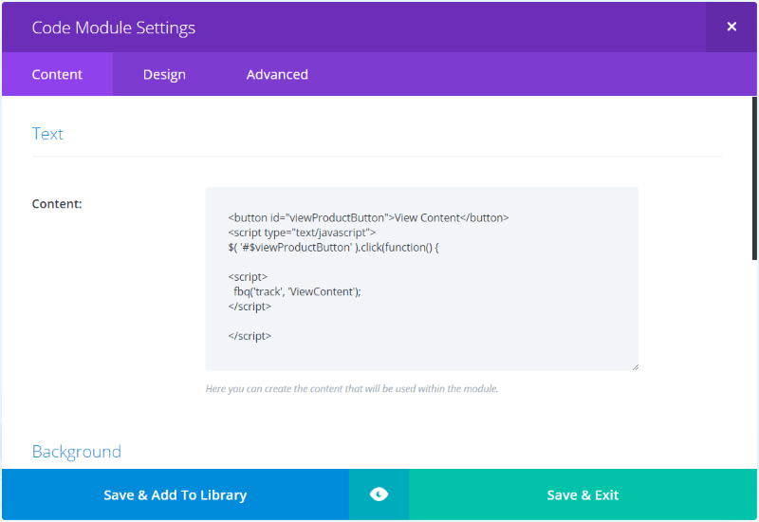This screenshot has height=522, width=759.
Task: Toggle the eye preview icon
Action: [x=379, y=494]
